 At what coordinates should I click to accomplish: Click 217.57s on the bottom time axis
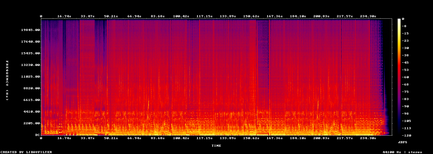[x=345, y=138]
